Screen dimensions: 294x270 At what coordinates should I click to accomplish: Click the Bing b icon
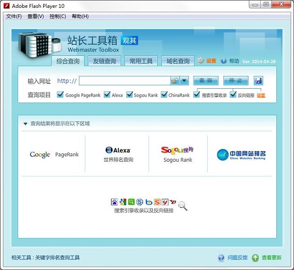[148, 202]
